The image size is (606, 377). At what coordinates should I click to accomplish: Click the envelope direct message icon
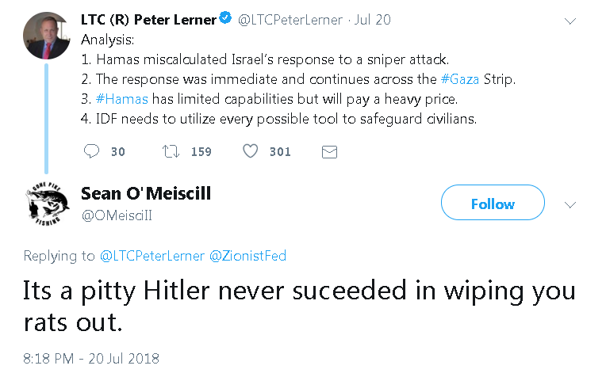[x=330, y=151]
